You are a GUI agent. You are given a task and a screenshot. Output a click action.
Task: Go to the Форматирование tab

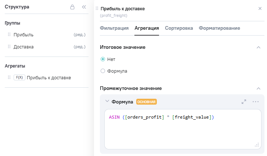[219, 28]
